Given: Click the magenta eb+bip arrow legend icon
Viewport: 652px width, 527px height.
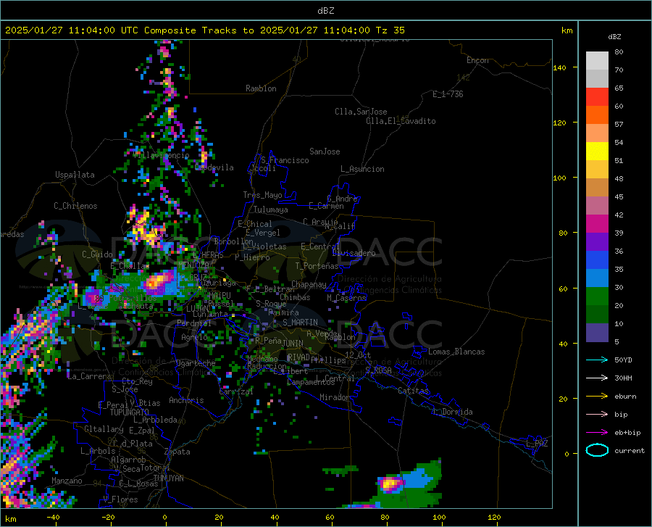Looking at the screenshot, I should point(597,433).
